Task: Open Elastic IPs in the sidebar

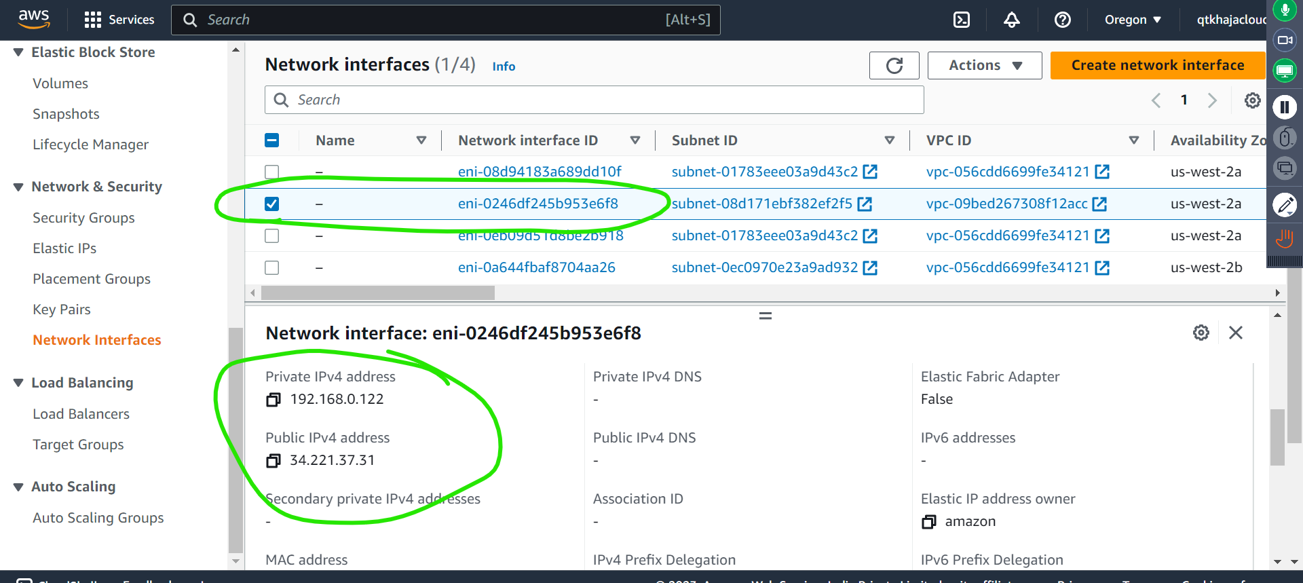Action: pyautogui.click(x=64, y=248)
